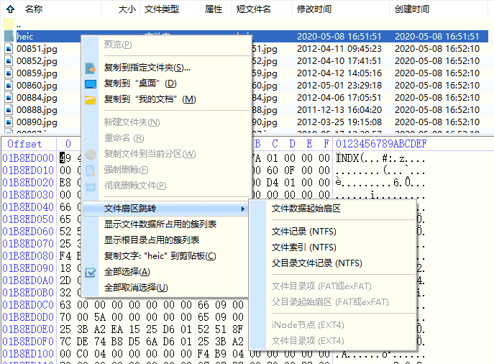Click the 00851.jpg file icon

tap(9, 49)
